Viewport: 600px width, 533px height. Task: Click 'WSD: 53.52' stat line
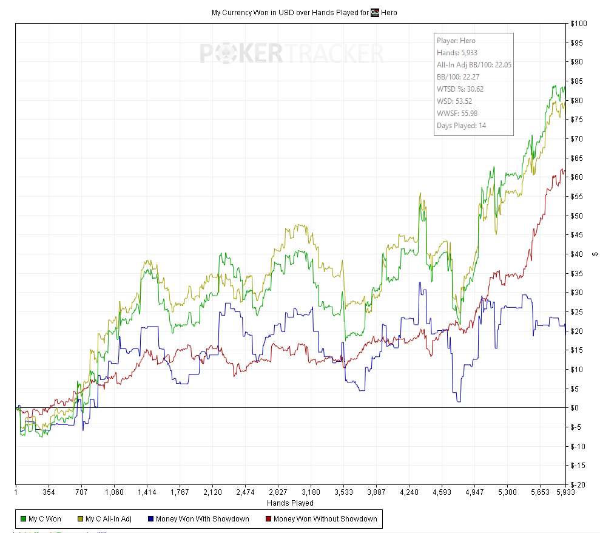(454, 101)
